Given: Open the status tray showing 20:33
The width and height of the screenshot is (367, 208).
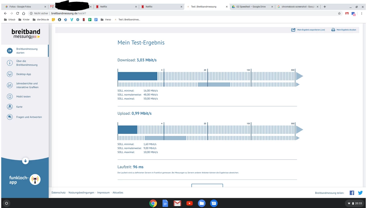Looking at the screenshot, I should point(355,203).
